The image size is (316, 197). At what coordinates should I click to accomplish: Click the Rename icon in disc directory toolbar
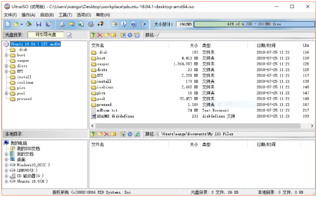pos(113,35)
